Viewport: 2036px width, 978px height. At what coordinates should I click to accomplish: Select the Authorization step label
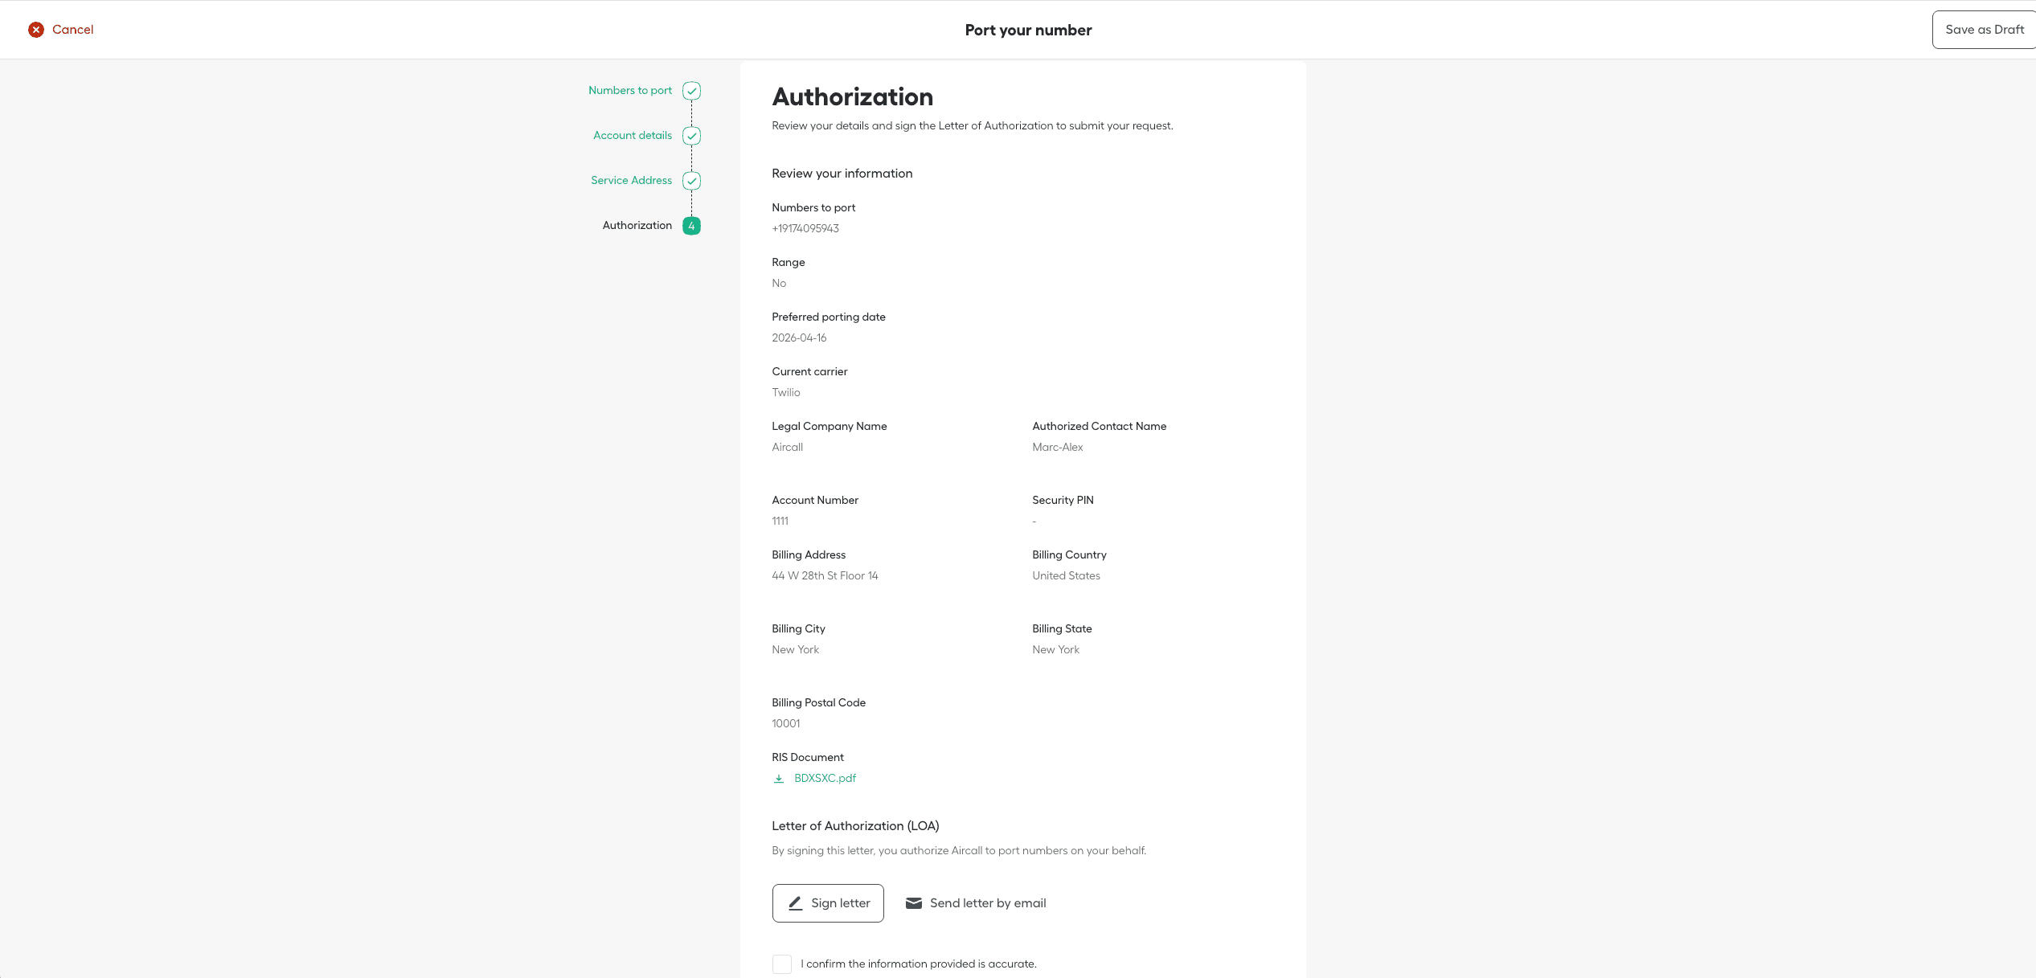[637, 226]
